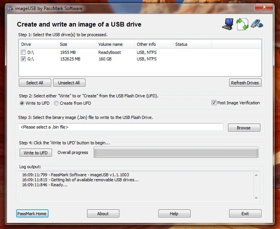Screen dimensions: 280x229
Task: Open the About dialog
Action: click(103, 214)
